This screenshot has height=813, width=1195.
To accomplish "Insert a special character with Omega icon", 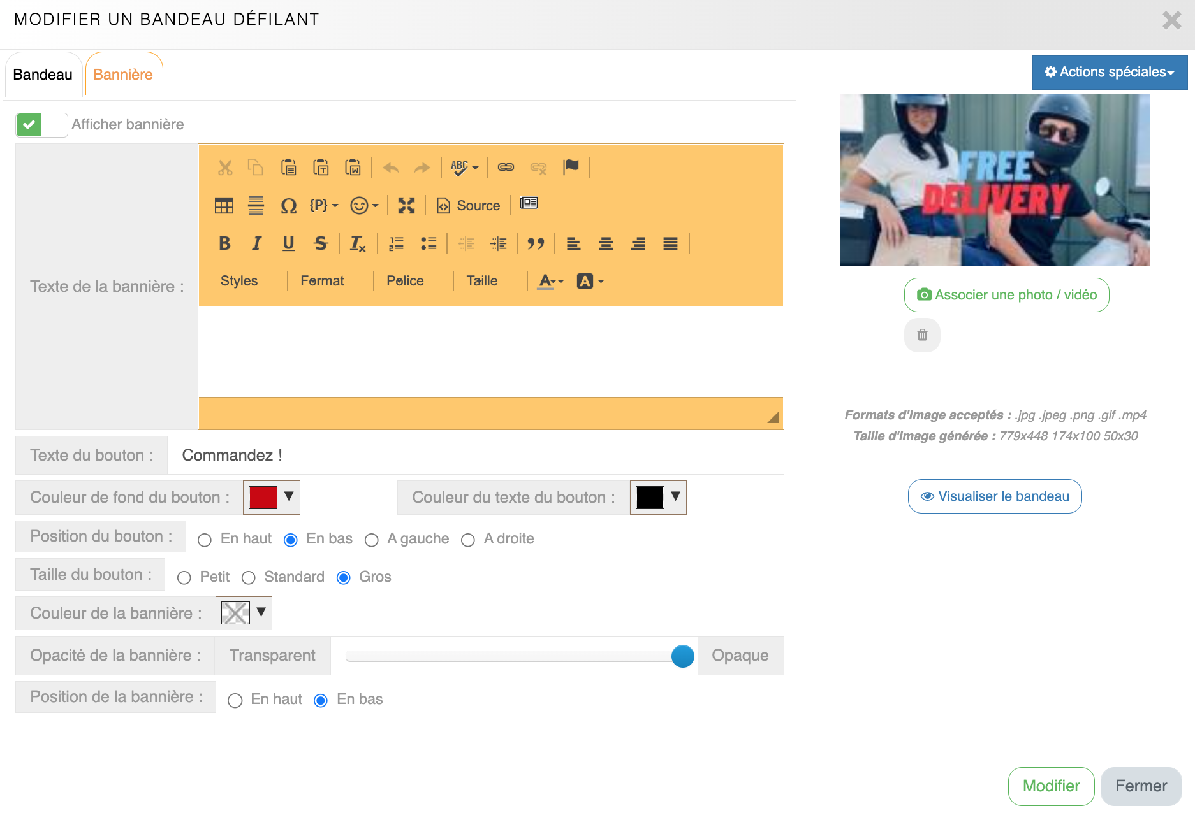I will [288, 205].
